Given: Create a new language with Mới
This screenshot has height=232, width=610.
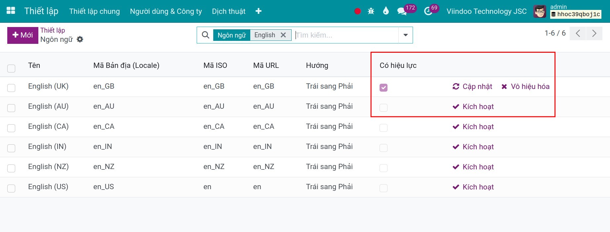Looking at the screenshot, I should (23, 35).
